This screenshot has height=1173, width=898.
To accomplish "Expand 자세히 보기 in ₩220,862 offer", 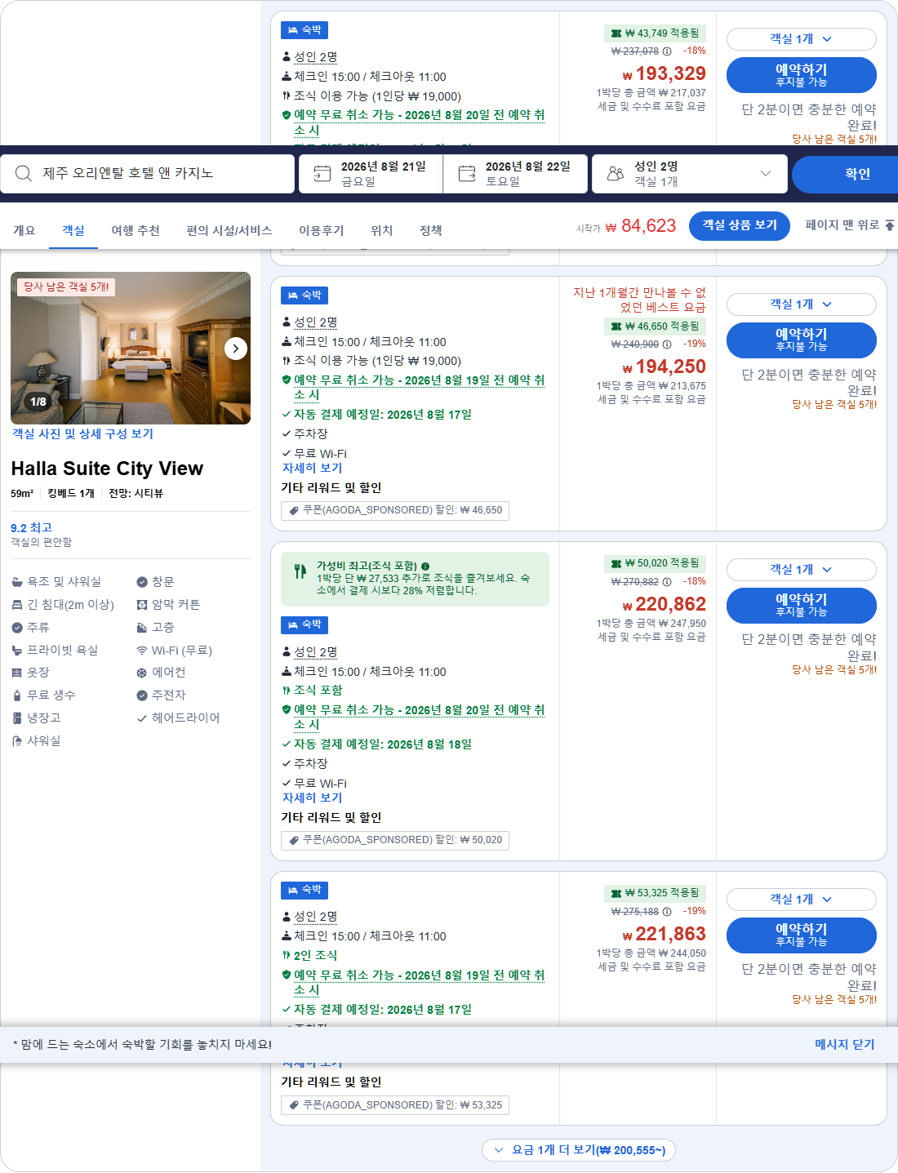I will 312,798.
